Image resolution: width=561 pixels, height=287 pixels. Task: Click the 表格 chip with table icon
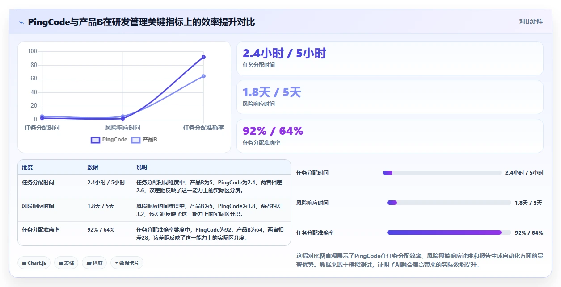point(67,263)
